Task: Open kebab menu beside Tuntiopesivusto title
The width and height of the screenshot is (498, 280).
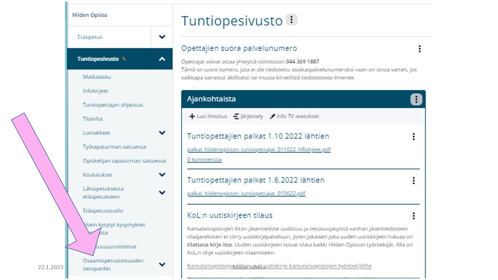Action: click(291, 20)
